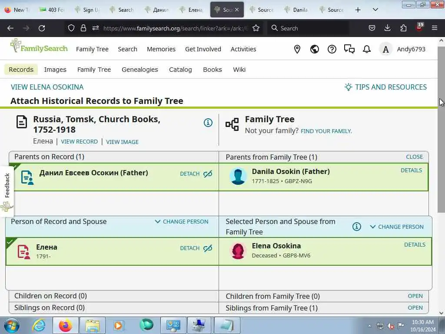Bookmark this page with the star icon

pyautogui.click(x=256, y=28)
